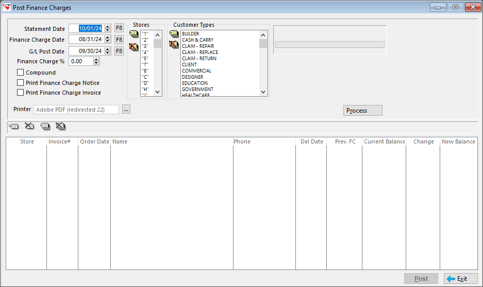Click the Printer name field

[76, 110]
